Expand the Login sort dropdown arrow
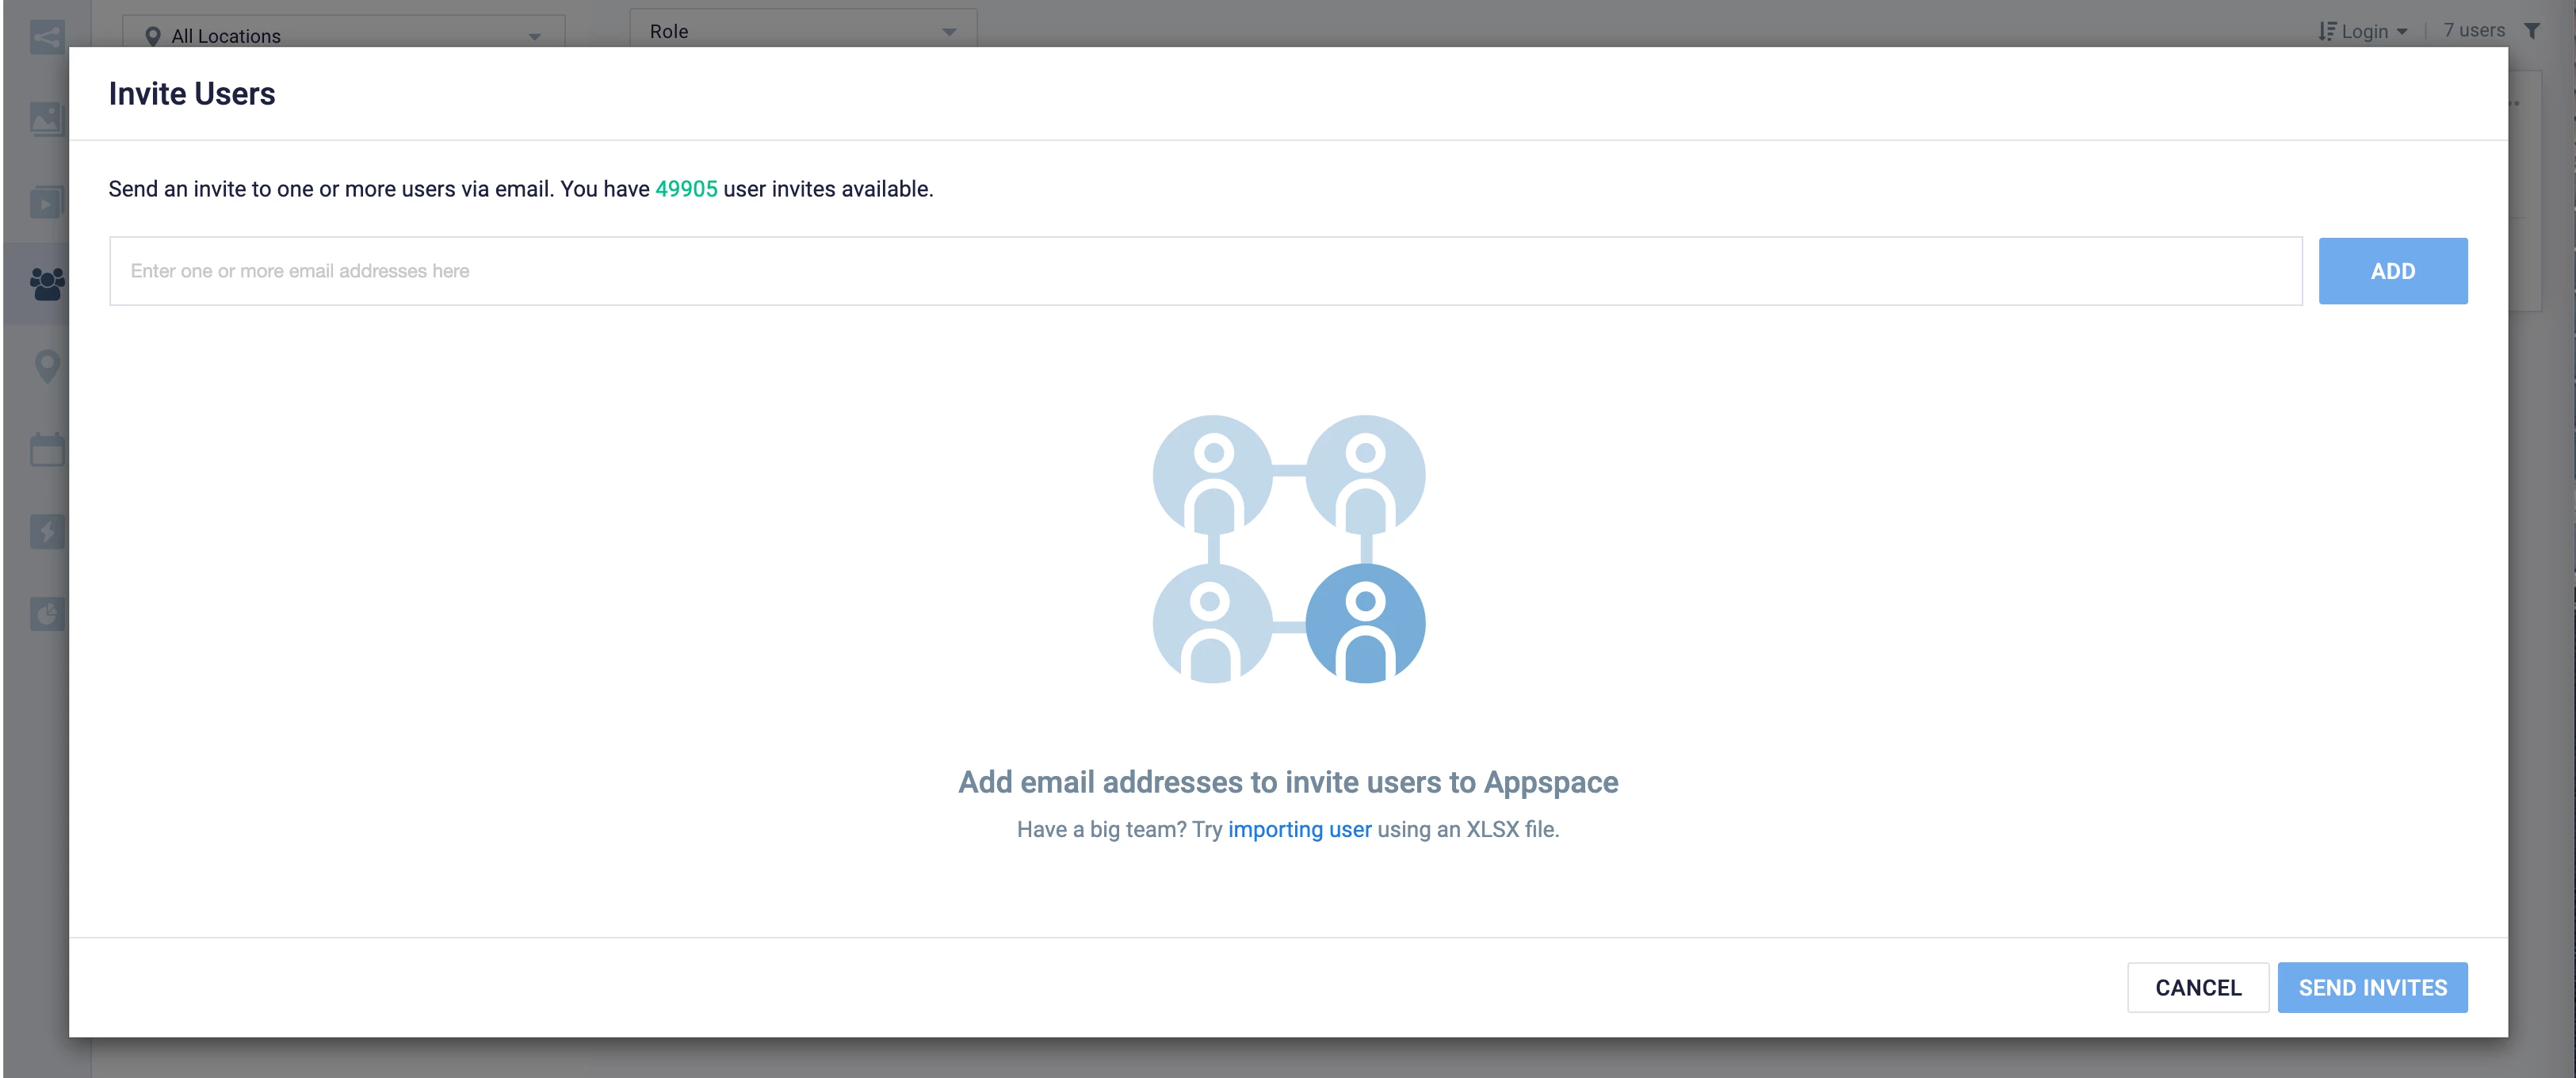 click(x=2402, y=32)
